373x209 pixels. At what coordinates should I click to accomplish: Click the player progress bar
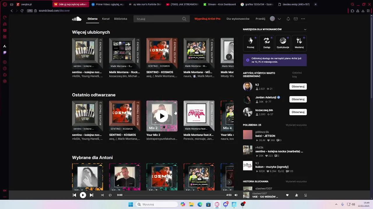pos(174,195)
